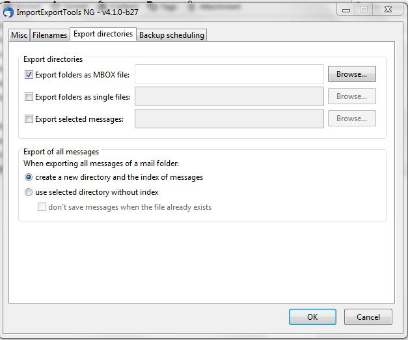Tick the Export selected messages checkbox
This screenshot has width=408, height=340.
pos(29,119)
